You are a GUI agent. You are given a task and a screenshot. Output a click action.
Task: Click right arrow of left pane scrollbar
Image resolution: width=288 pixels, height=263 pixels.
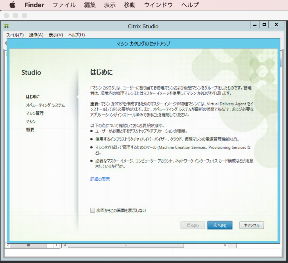click(56, 245)
